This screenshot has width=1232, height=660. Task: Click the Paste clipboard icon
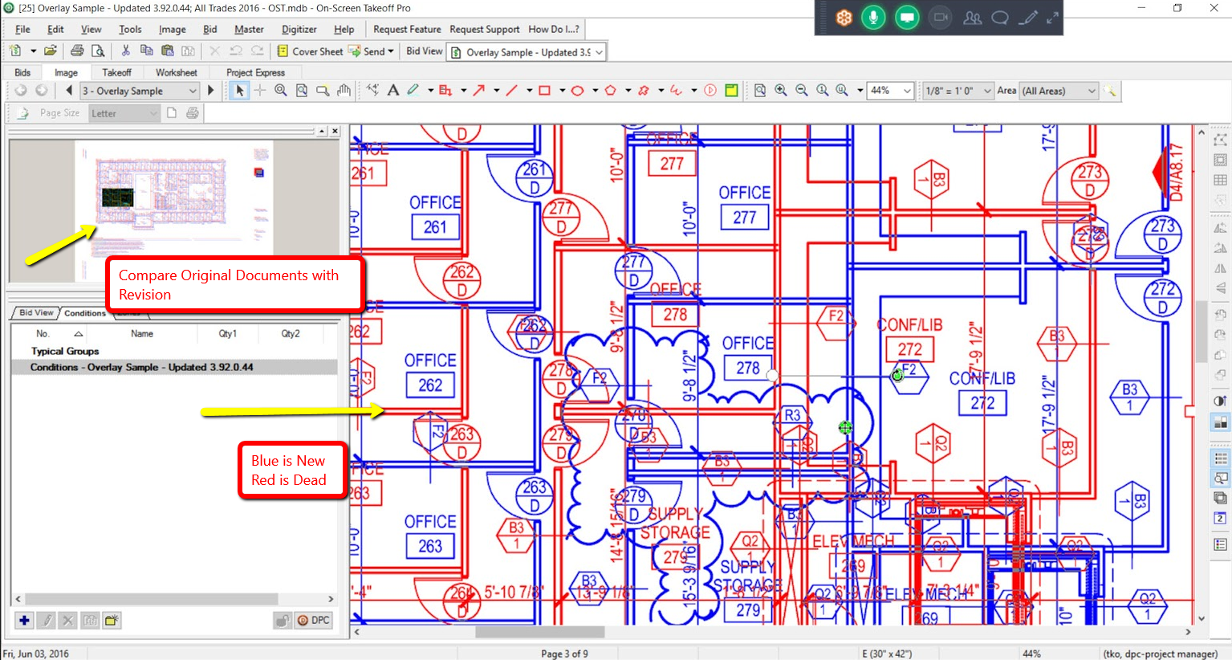[x=167, y=51]
